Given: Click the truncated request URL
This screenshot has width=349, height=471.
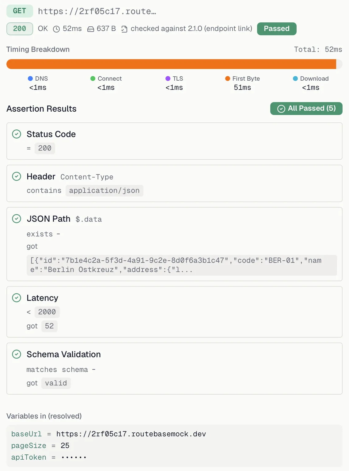Looking at the screenshot, I should (x=97, y=11).
